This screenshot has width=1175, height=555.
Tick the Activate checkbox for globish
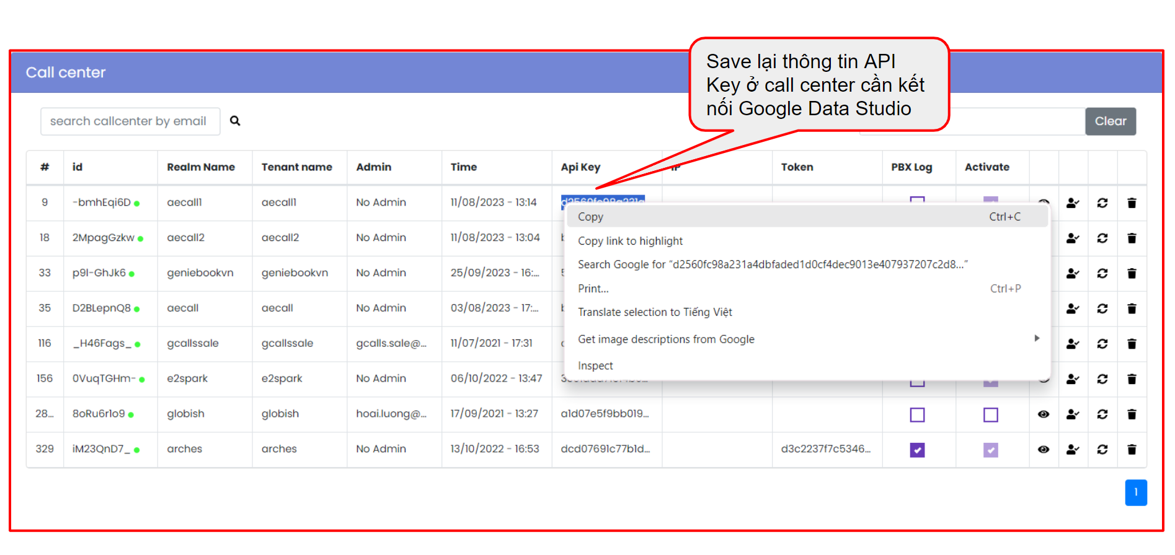[x=990, y=415]
